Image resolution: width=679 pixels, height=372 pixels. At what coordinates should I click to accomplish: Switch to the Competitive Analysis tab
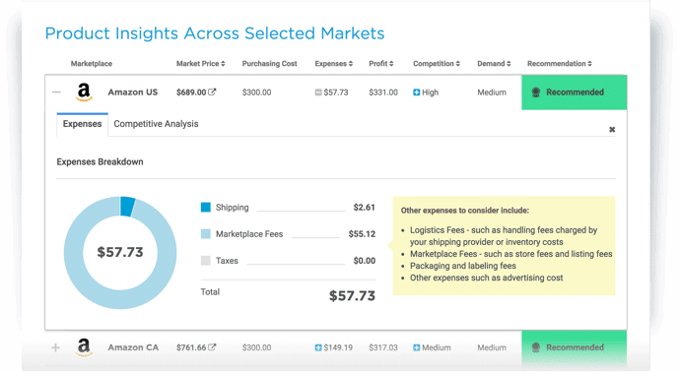coord(156,124)
